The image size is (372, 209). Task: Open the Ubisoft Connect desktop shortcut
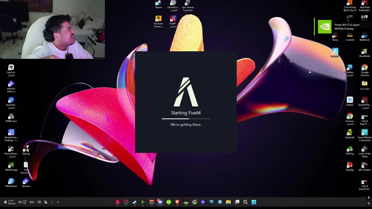(x=173, y=6)
